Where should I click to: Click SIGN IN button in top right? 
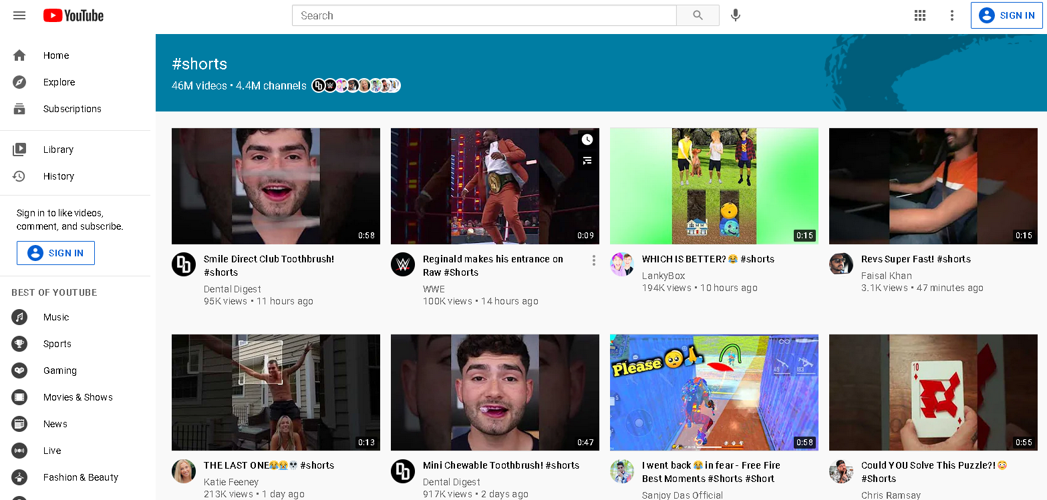[x=1006, y=15]
